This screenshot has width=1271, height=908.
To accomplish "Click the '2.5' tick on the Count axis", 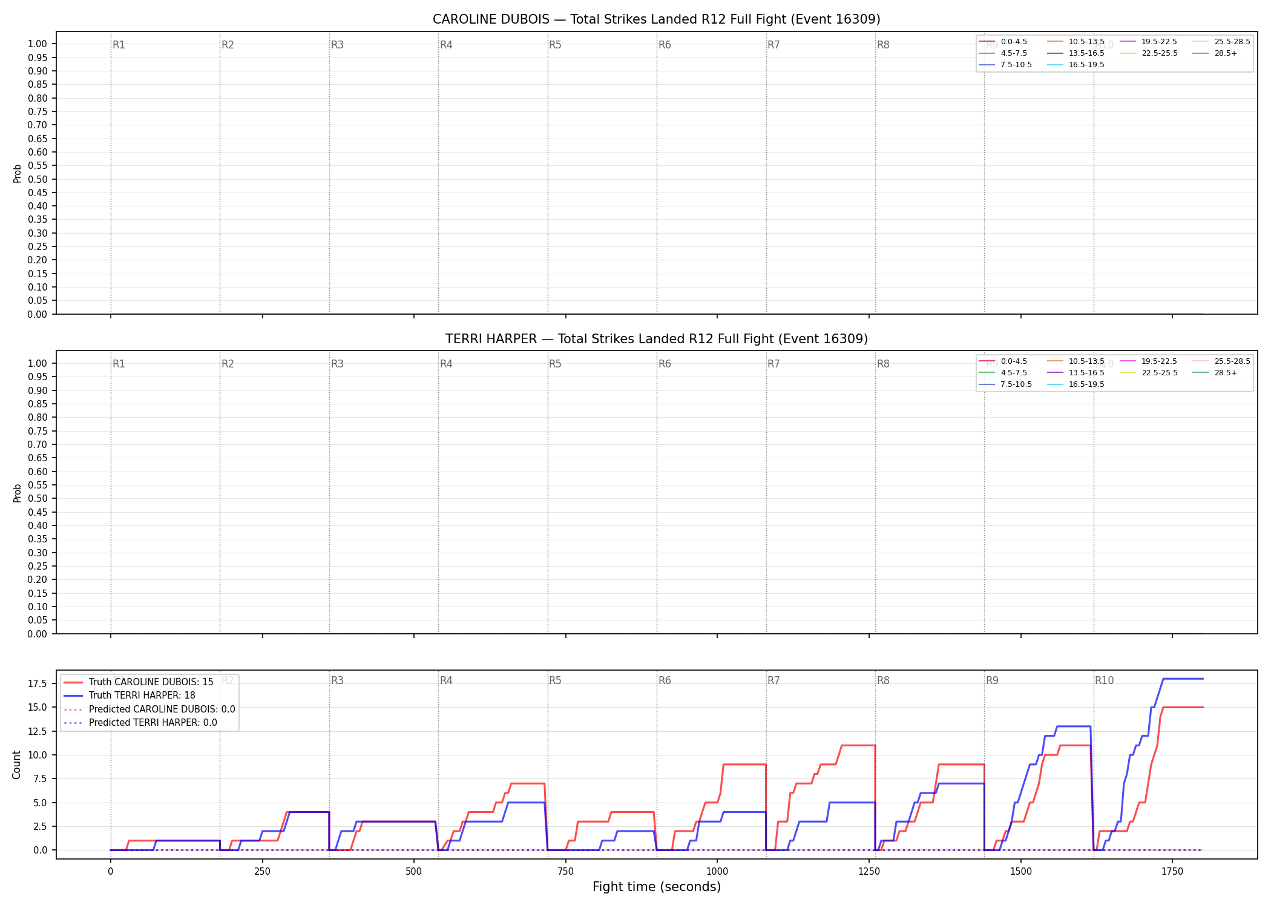I will click(x=40, y=826).
